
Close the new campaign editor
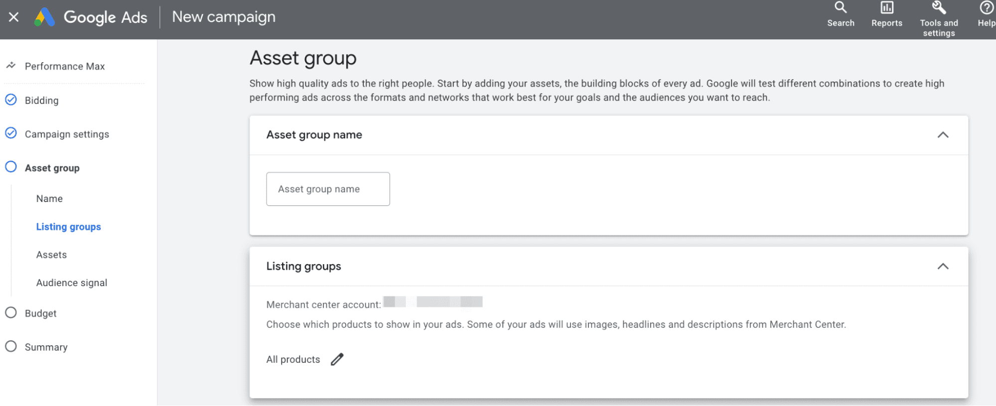[14, 17]
